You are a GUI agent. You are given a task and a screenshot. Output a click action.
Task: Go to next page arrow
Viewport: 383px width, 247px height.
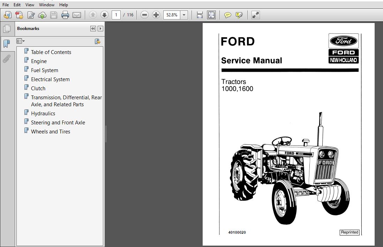pyautogui.click(x=104, y=15)
